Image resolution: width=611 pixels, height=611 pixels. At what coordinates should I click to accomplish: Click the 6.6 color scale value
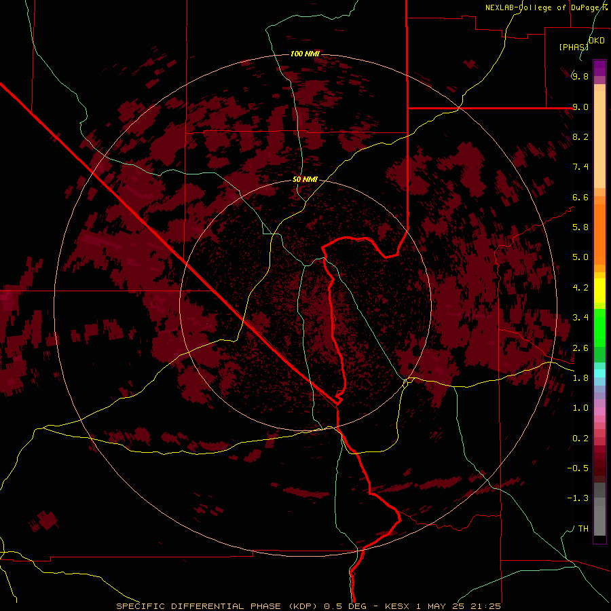pos(580,197)
